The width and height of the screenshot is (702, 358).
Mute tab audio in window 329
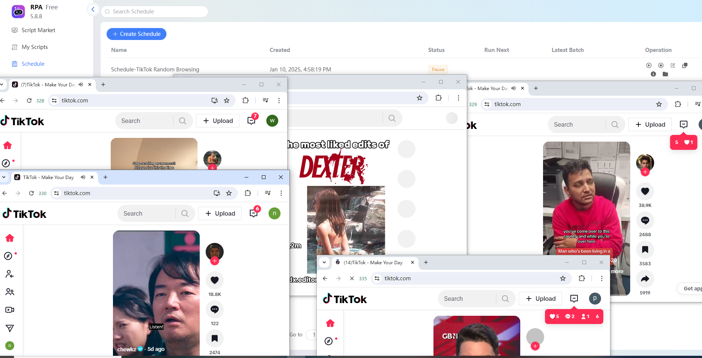514,88
